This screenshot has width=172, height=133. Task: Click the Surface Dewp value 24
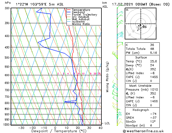coord(152,65)
